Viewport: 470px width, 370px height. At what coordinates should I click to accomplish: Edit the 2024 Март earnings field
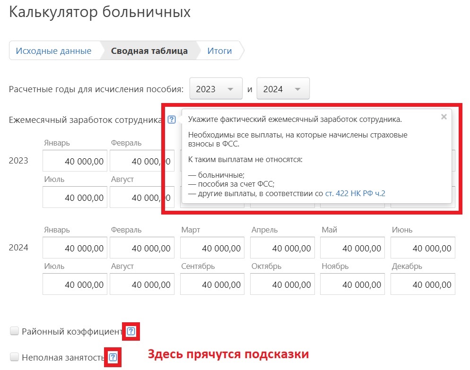[x=212, y=248]
